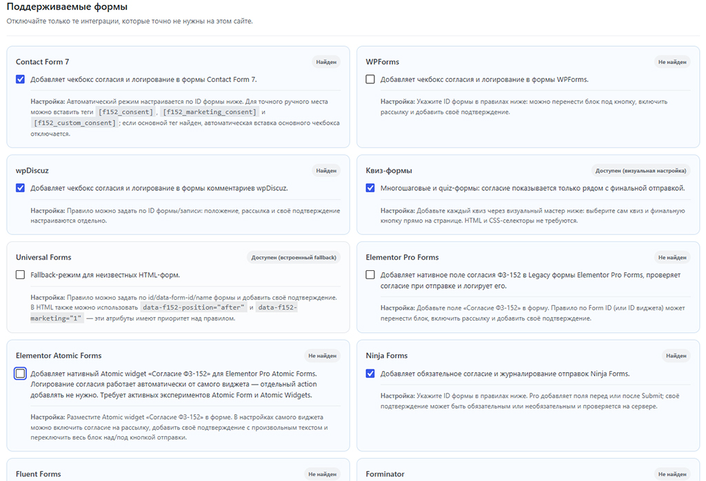Uncheck the Contact Form 7 integration checkbox

coord(20,79)
